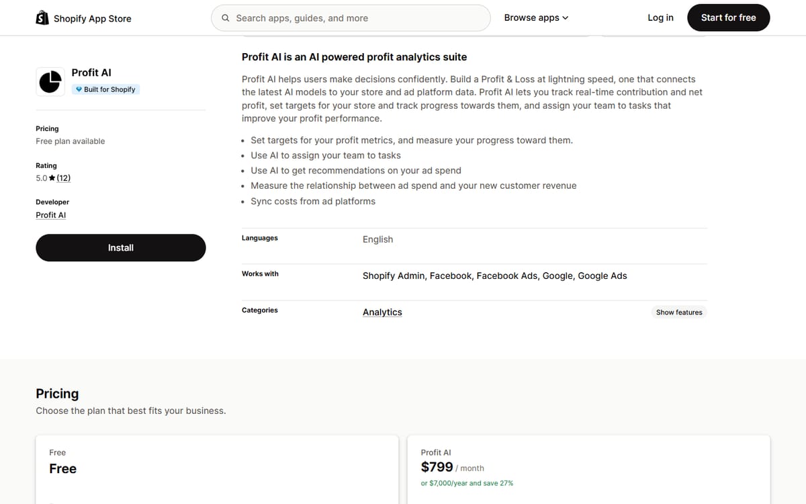Click the Shopify bag logo icon
Screen dimensions: 806x504
pos(42,18)
